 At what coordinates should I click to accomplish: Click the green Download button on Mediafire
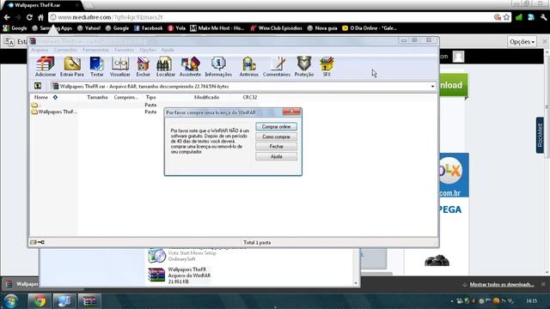453,85
